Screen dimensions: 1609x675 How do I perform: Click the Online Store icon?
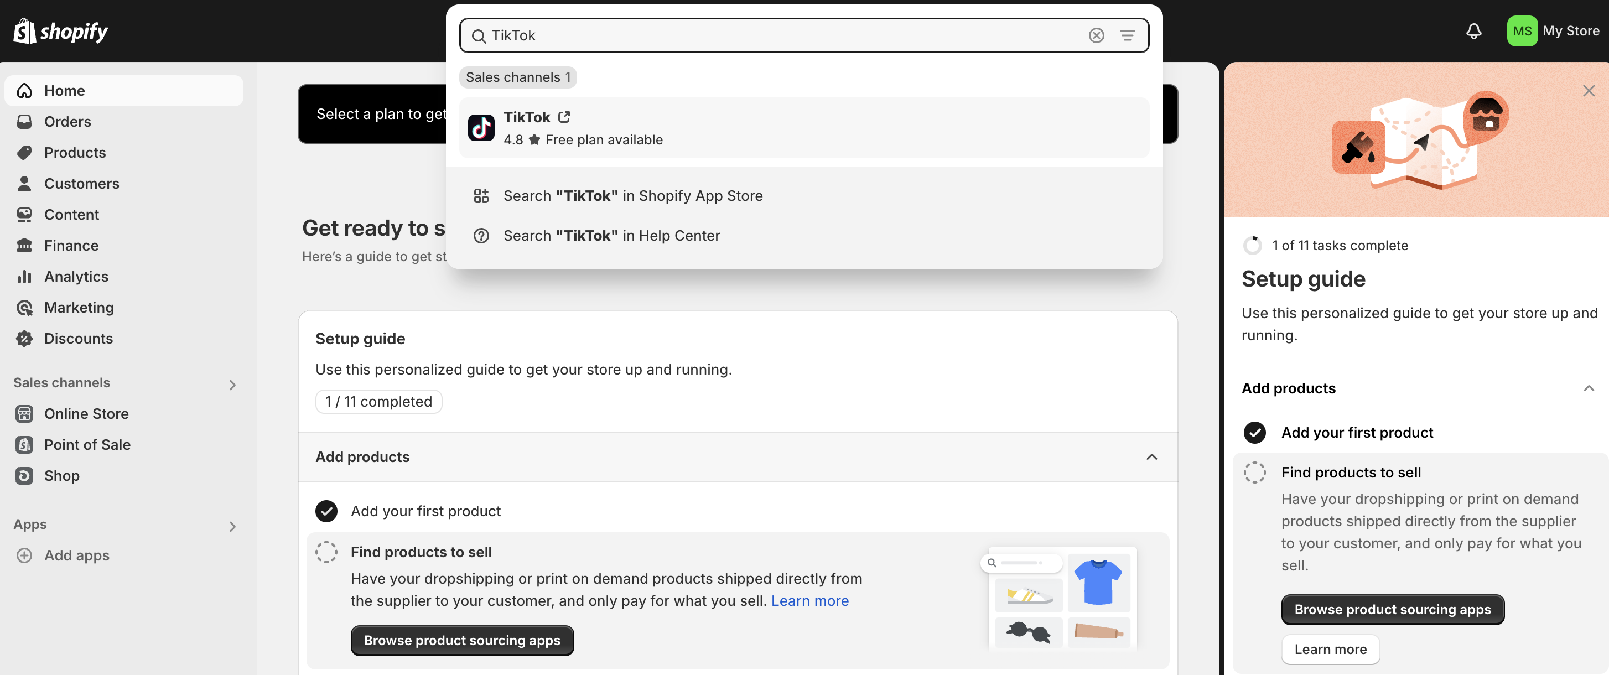(24, 413)
